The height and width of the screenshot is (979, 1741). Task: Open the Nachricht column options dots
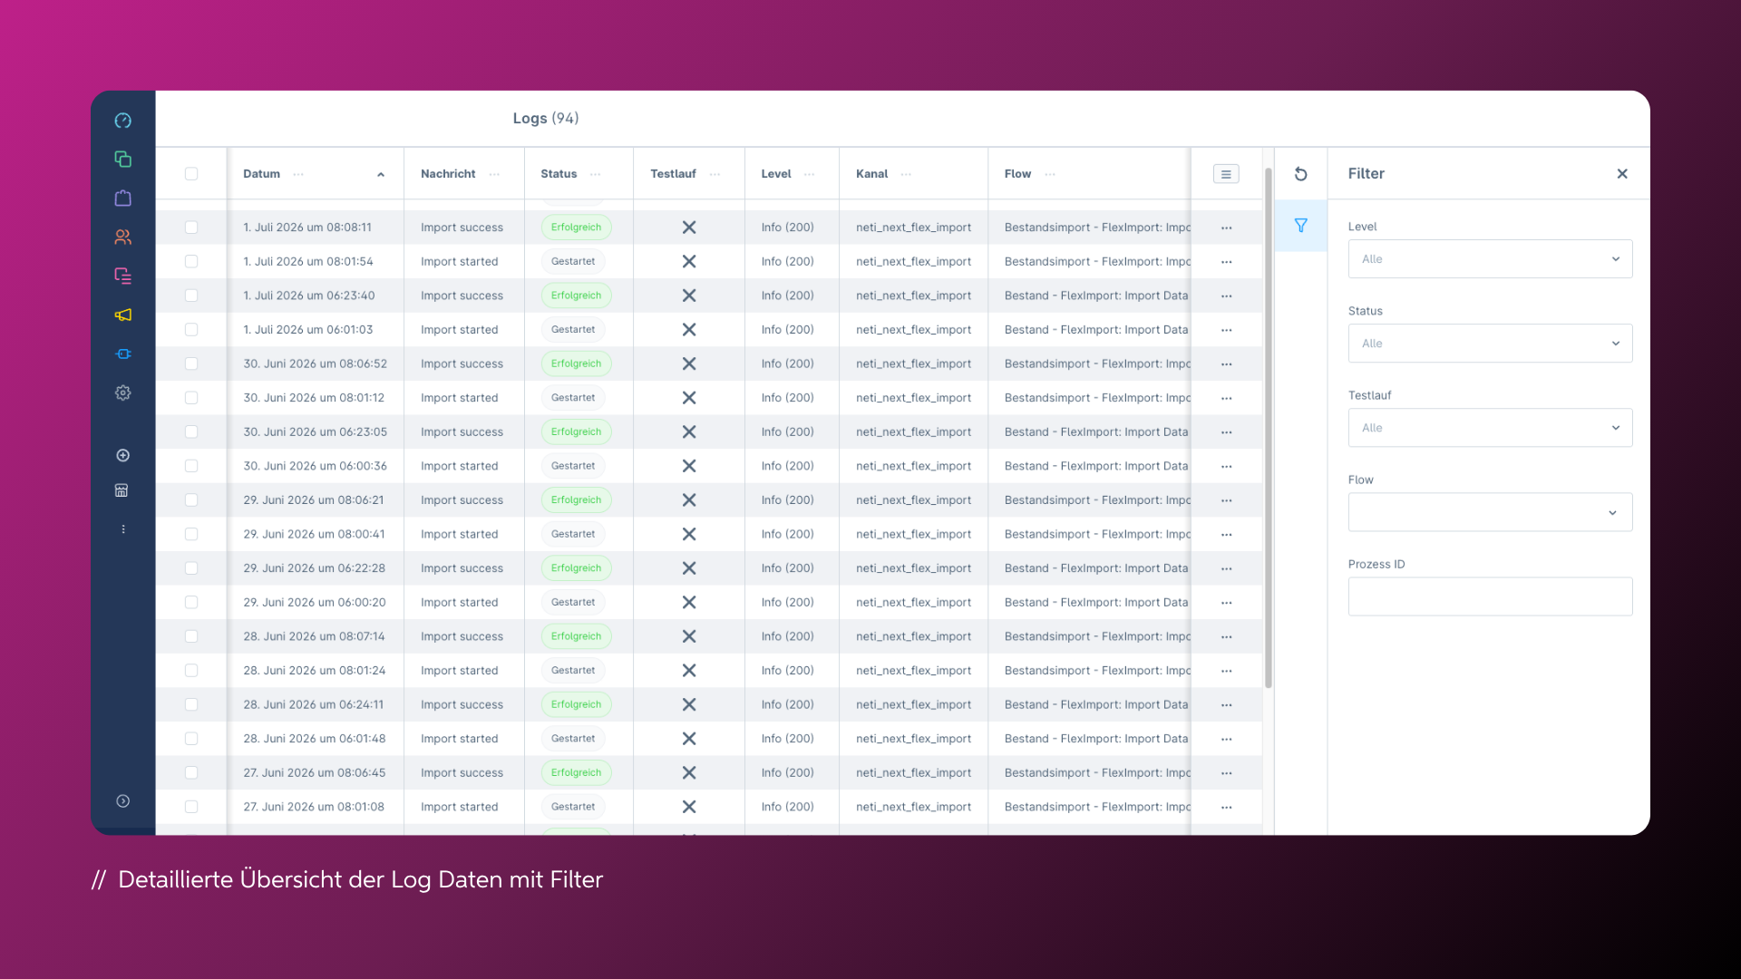click(494, 175)
